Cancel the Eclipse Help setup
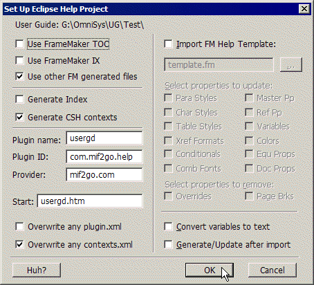 [273, 270]
